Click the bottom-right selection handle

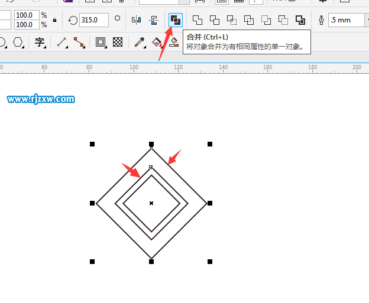click(210, 262)
